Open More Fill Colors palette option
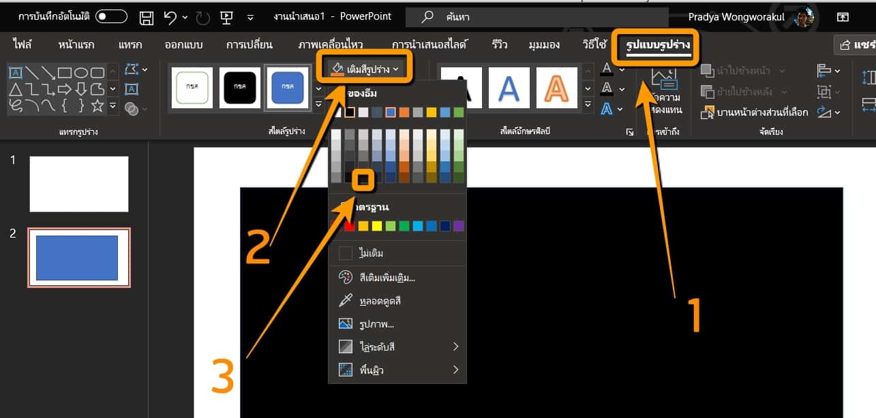This screenshot has height=418, width=876. point(397,277)
